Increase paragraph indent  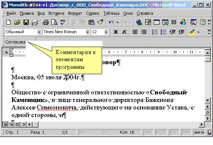pos(181,32)
